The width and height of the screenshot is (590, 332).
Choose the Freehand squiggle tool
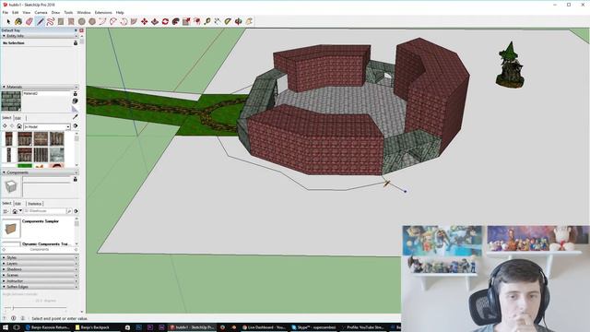51,22
